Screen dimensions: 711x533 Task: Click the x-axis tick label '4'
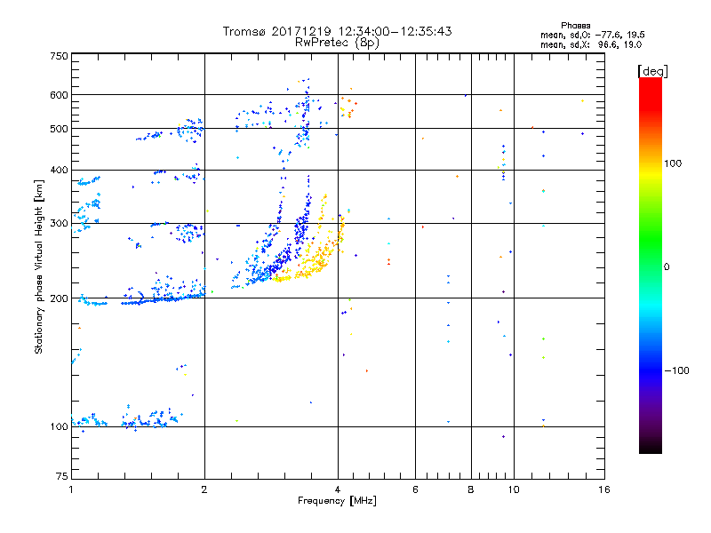coord(338,489)
